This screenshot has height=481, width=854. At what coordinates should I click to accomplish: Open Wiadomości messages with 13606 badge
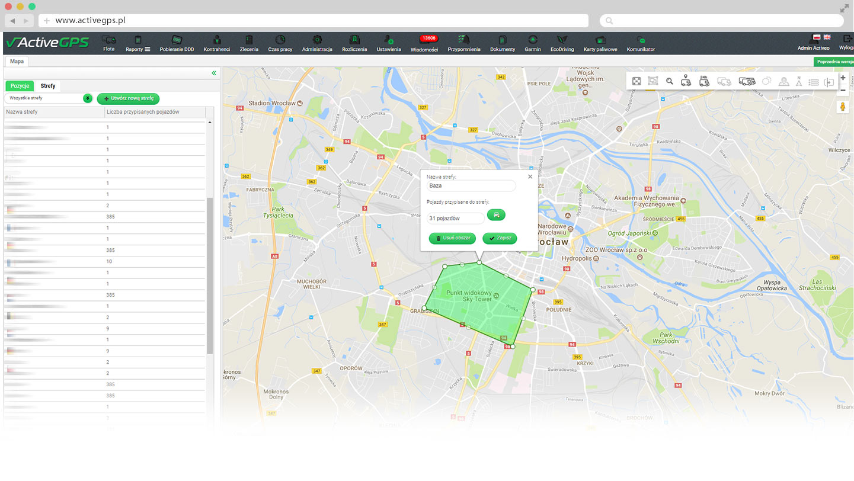pos(424,43)
